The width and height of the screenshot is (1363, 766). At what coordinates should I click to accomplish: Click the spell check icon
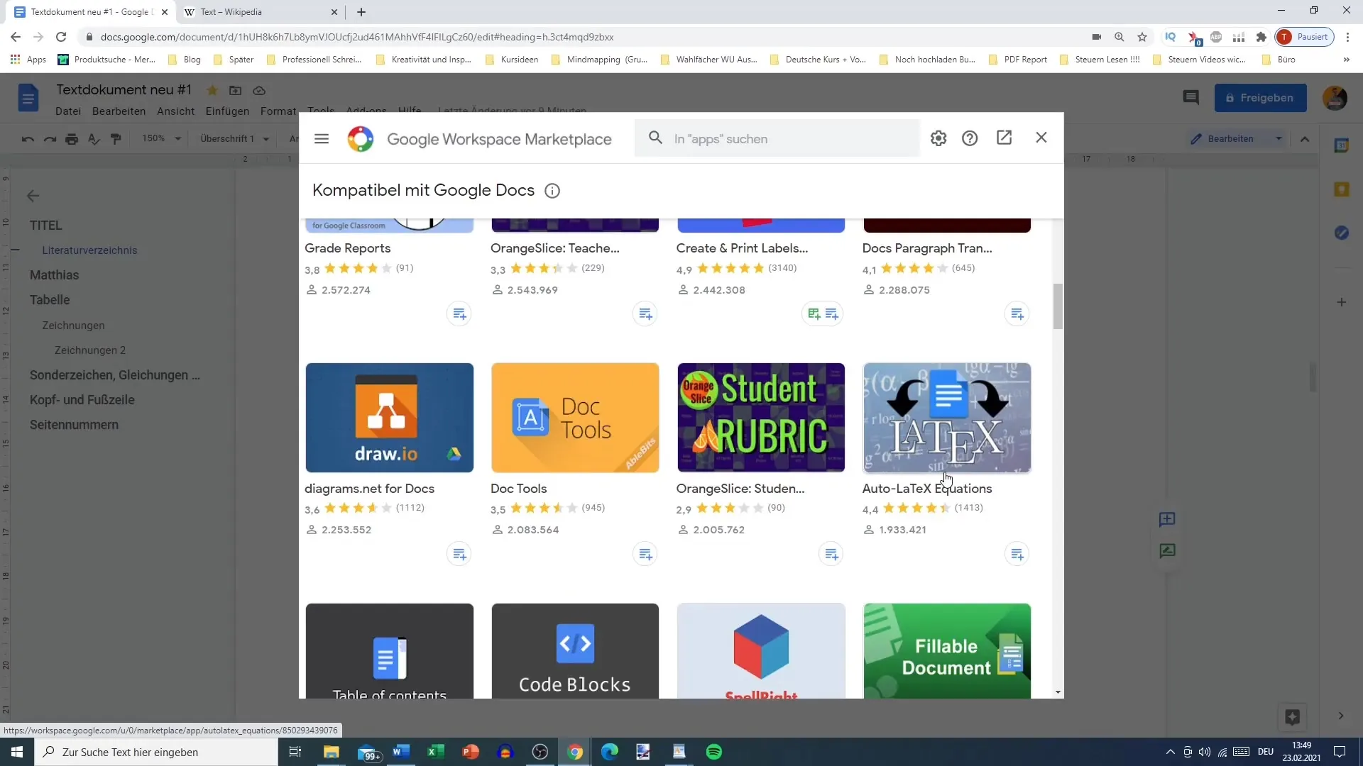point(94,139)
